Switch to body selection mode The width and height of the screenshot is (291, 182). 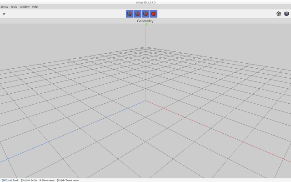(154, 14)
